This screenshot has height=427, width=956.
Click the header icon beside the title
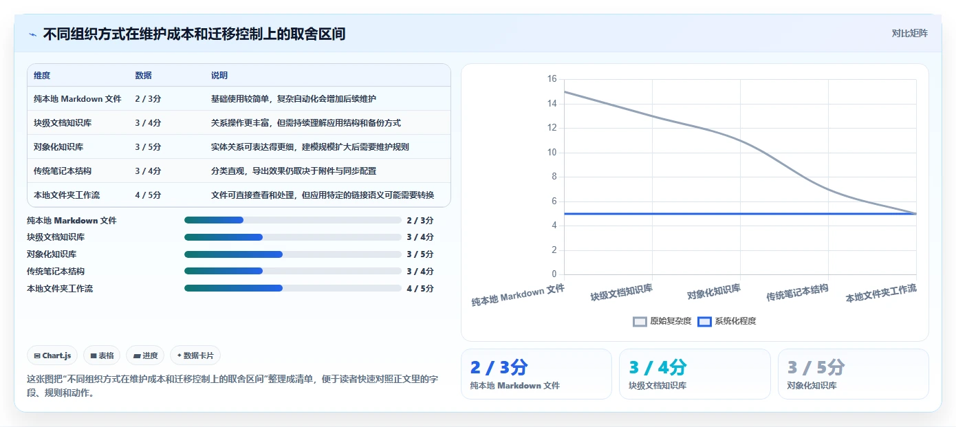pos(32,34)
